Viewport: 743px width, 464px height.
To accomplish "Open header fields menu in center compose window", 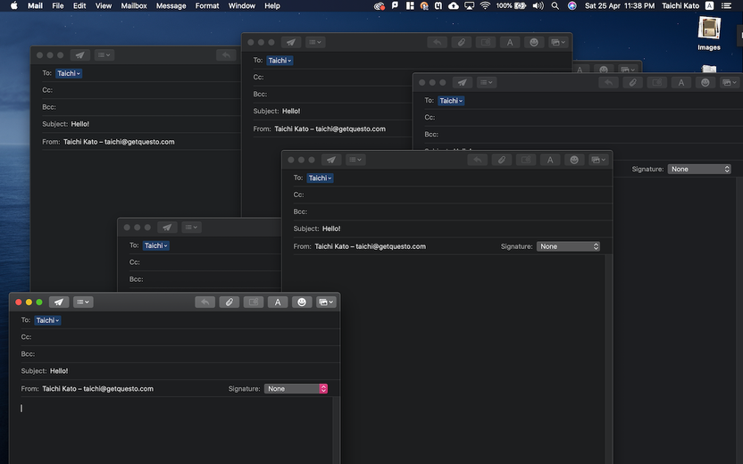I will [355, 160].
